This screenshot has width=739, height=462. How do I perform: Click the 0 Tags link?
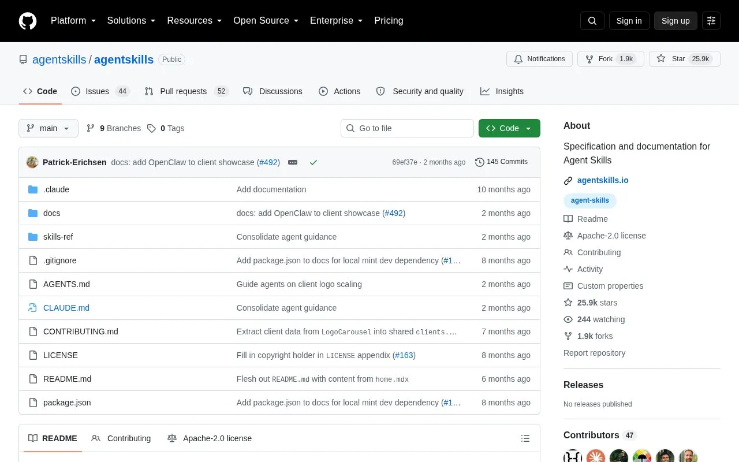[x=166, y=128]
